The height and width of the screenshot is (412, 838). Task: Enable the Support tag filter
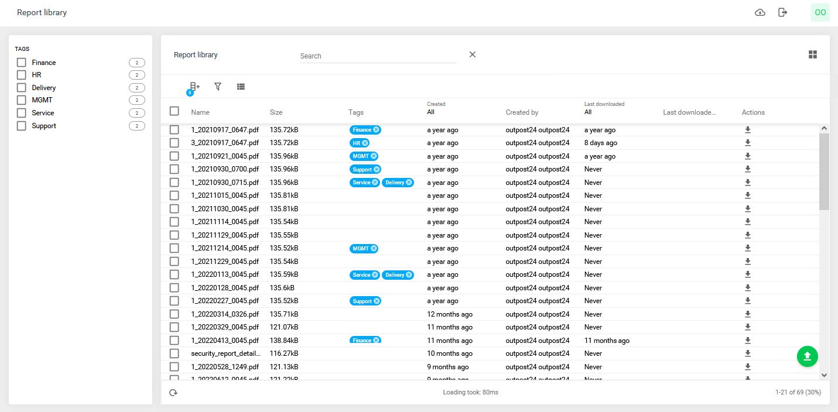click(x=21, y=125)
